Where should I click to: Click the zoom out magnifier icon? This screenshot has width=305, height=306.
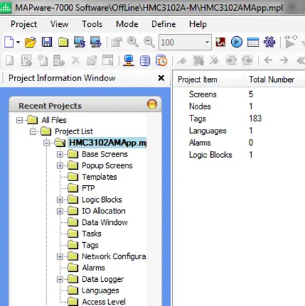tap(149, 42)
